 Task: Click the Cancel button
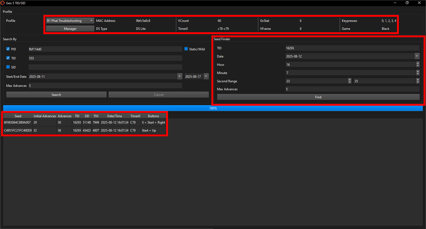coord(158,95)
